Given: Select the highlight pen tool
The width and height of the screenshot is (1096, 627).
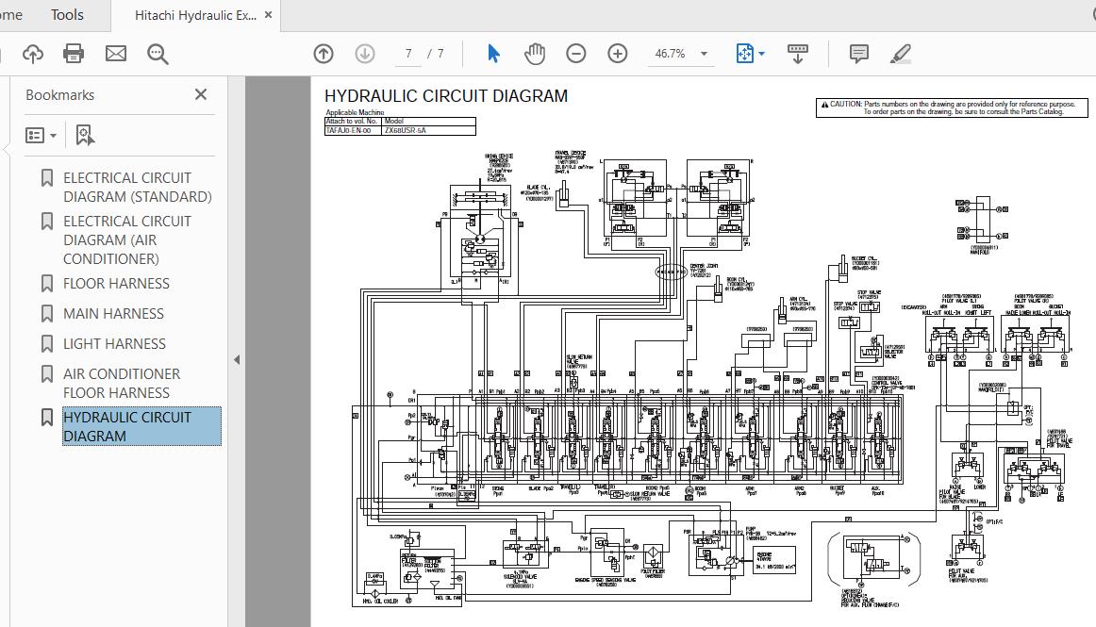Looking at the screenshot, I should pyautogui.click(x=900, y=54).
